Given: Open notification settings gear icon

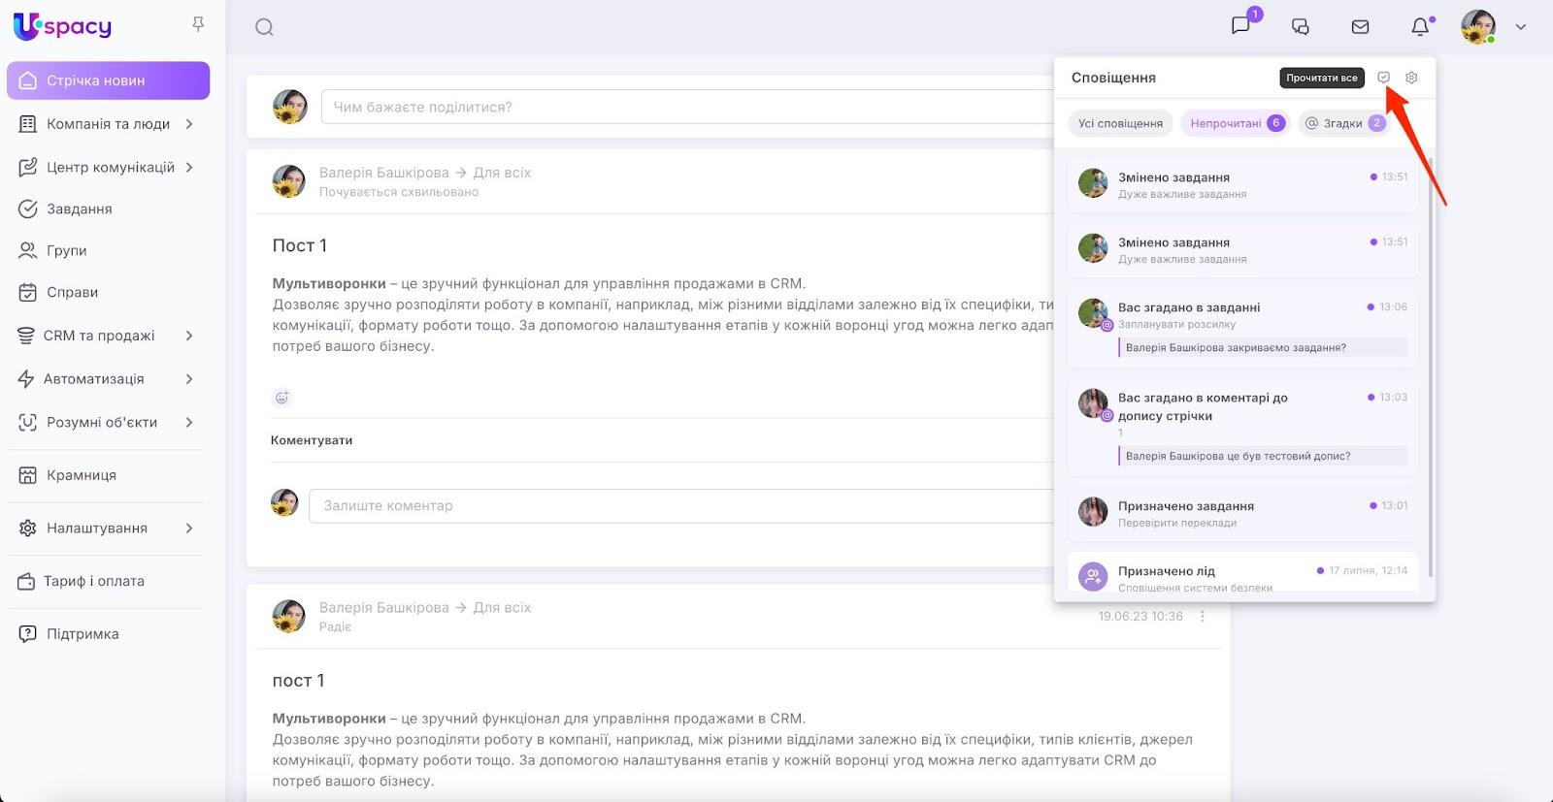Looking at the screenshot, I should (1411, 78).
